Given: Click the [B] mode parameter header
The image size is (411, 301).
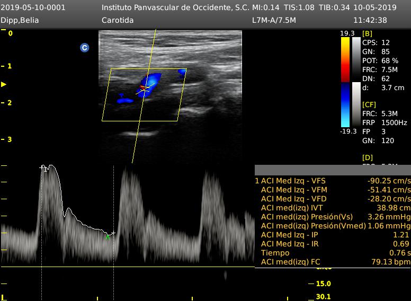Looking at the screenshot, I should tap(367, 33).
